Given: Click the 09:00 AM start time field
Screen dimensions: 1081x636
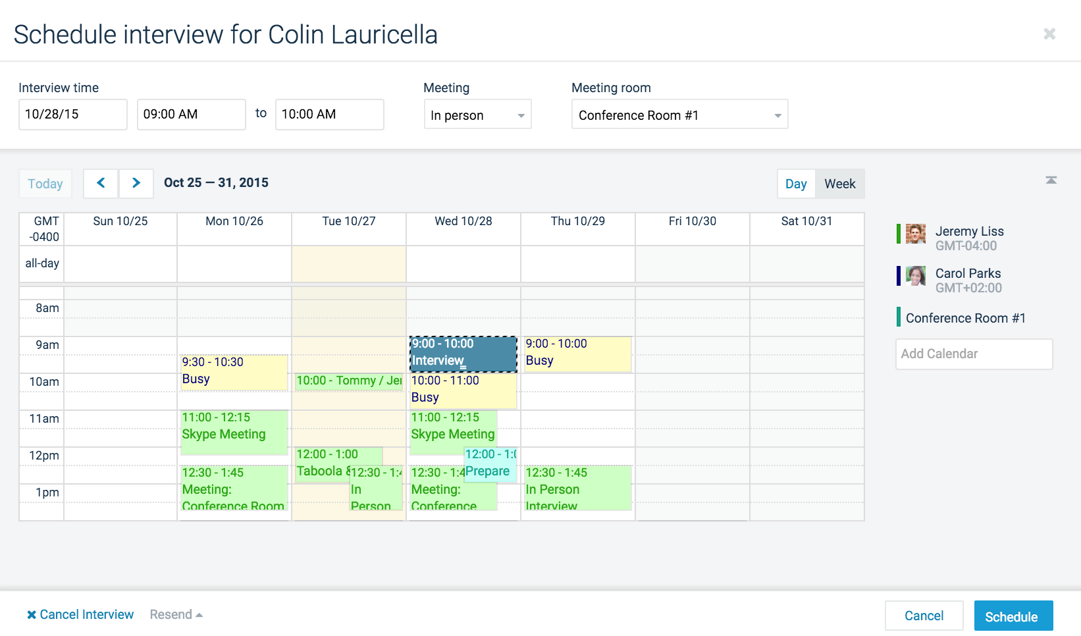Looking at the screenshot, I should tap(191, 114).
